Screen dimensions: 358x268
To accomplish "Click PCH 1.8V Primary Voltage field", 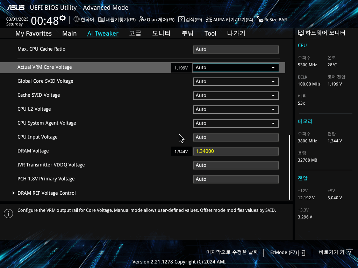I will (236, 179).
